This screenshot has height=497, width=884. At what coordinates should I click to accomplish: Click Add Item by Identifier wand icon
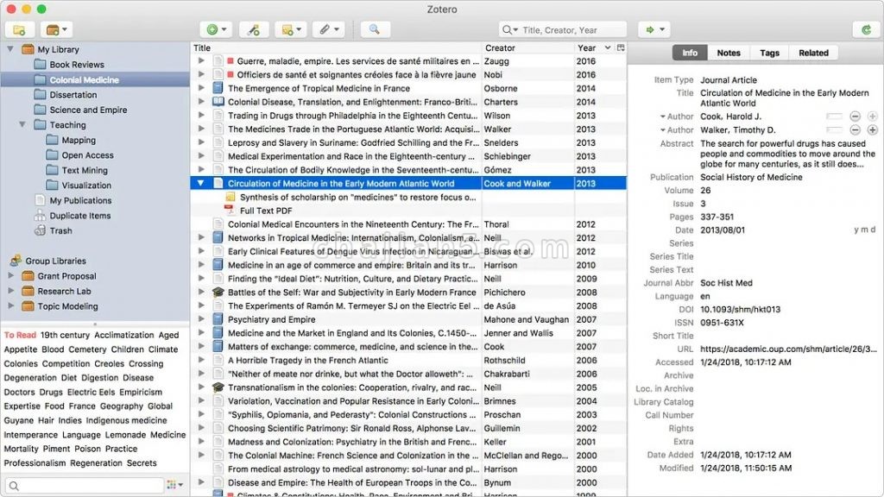(253, 30)
